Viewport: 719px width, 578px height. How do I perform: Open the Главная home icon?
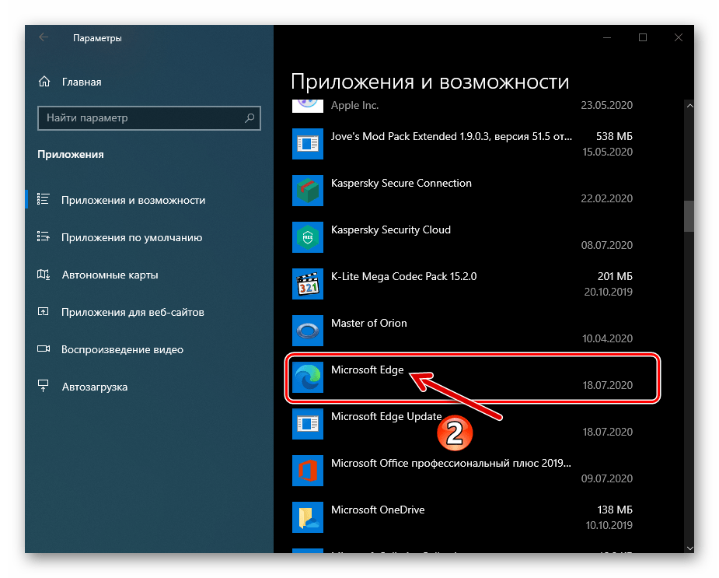coord(44,82)
